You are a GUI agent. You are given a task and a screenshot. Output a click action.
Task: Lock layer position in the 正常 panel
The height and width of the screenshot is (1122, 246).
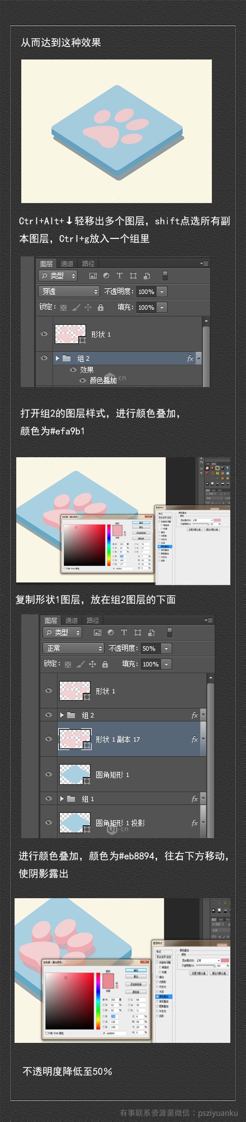(93, 664)
